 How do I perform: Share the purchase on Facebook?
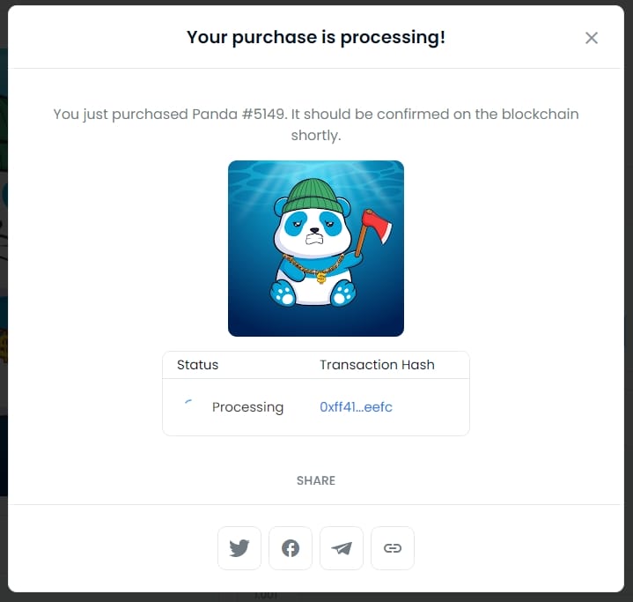tap(291, 548)
